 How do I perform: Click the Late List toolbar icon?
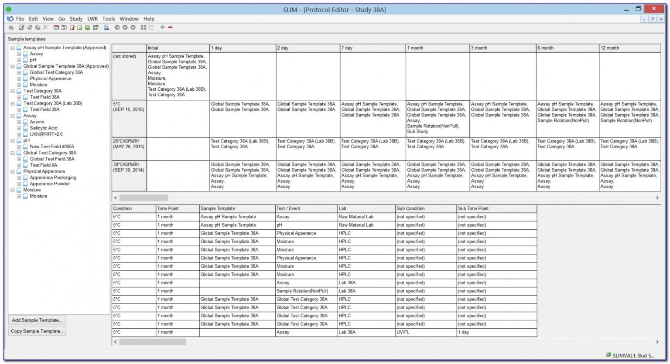point(95,27)
